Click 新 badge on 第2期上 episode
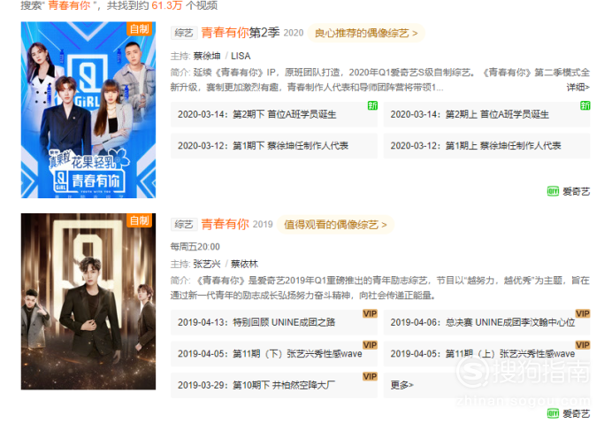Image resolution: width=612 pixels, height=431 pixels. pyautogui.click(x=585, y=105)
